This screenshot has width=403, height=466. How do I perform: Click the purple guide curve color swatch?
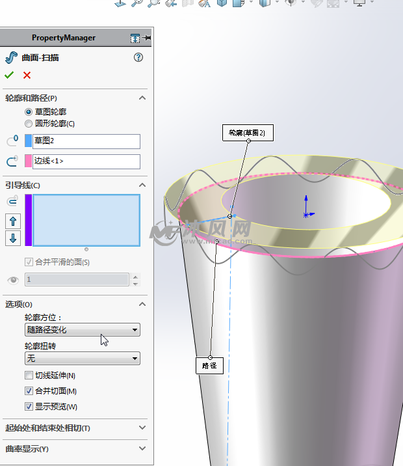point(29,220)
